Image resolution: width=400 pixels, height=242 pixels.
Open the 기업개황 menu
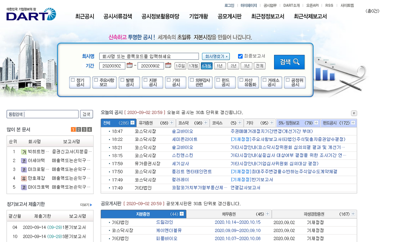pyautogui.click(x=198, y=17)
